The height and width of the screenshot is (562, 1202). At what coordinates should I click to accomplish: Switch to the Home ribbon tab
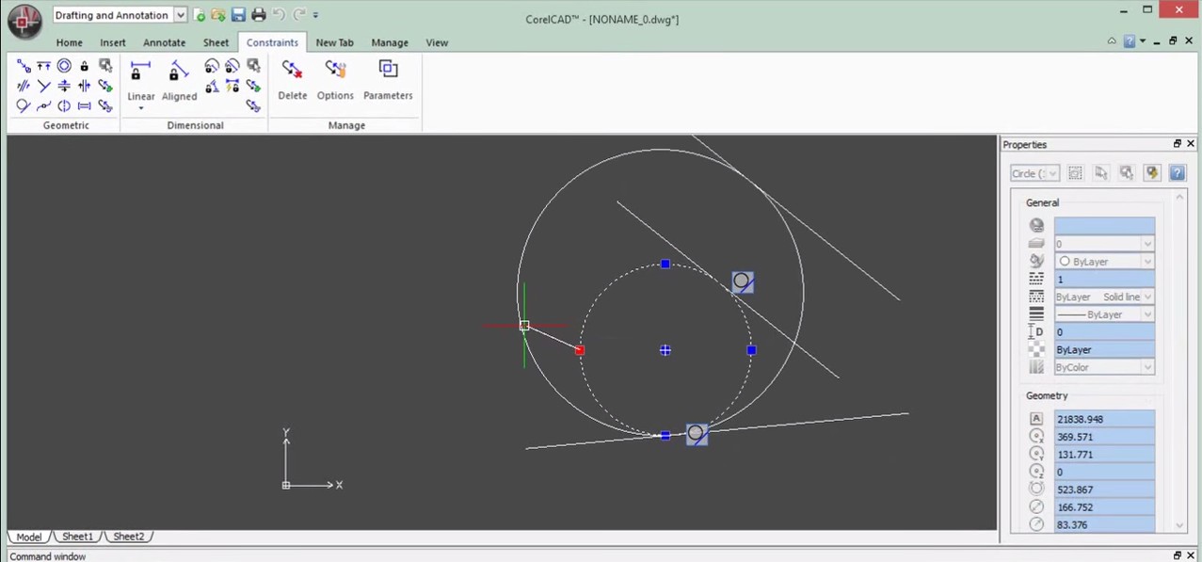click(69, 42)
